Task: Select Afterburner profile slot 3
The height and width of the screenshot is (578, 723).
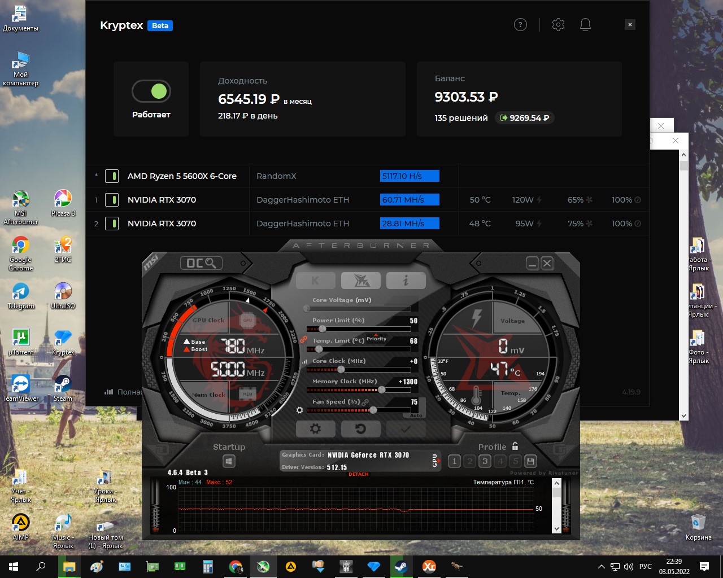Action: (485, 461)
